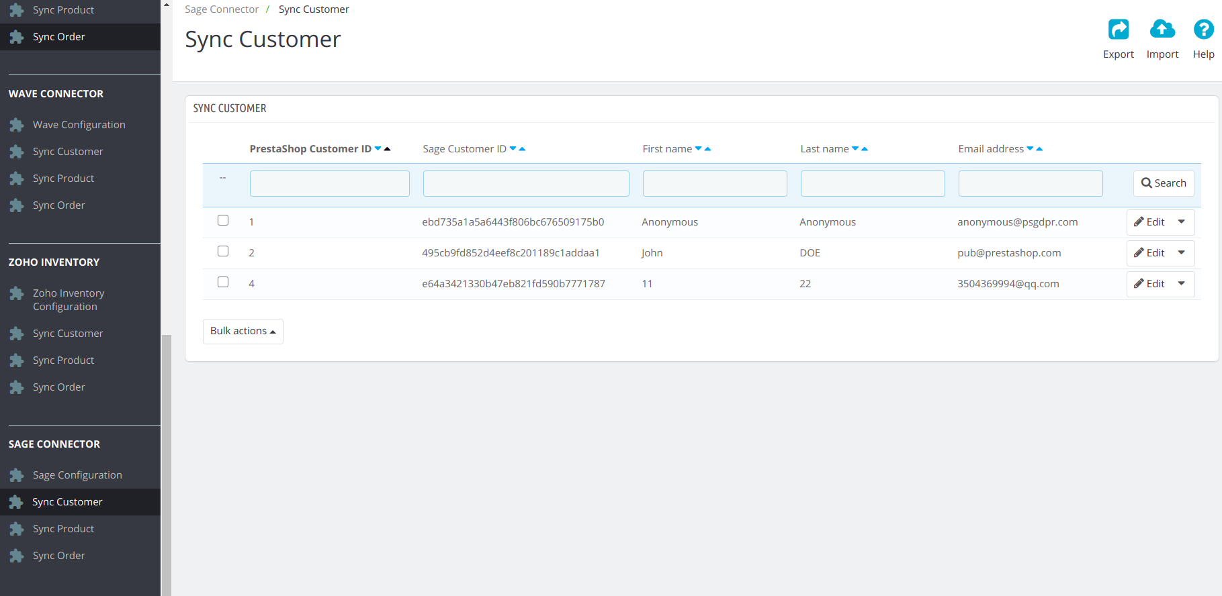Click the Search button
1222x596 pixels.
click(x=1164, y=183)
